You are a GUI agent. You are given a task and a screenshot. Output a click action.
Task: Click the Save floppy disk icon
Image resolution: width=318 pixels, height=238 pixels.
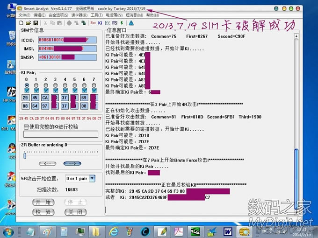click(36, 22)
